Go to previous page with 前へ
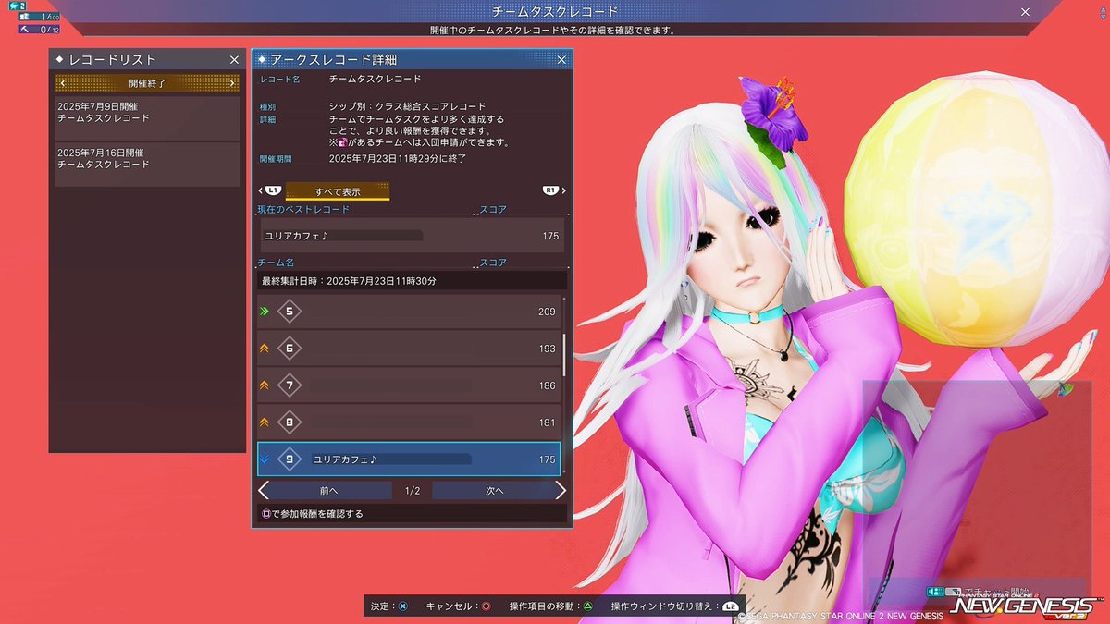 click(331, 491)
